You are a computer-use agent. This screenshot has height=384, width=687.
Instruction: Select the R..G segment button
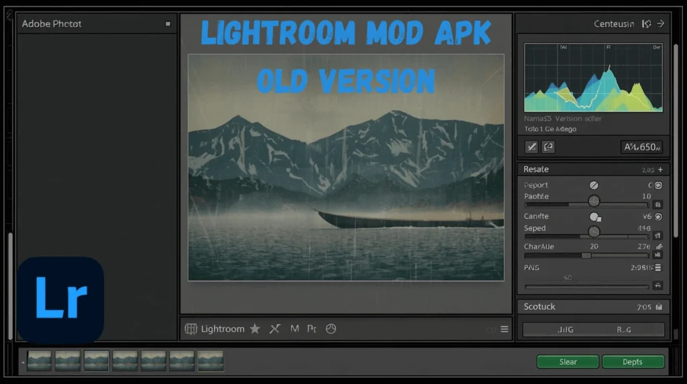(624, 330)
